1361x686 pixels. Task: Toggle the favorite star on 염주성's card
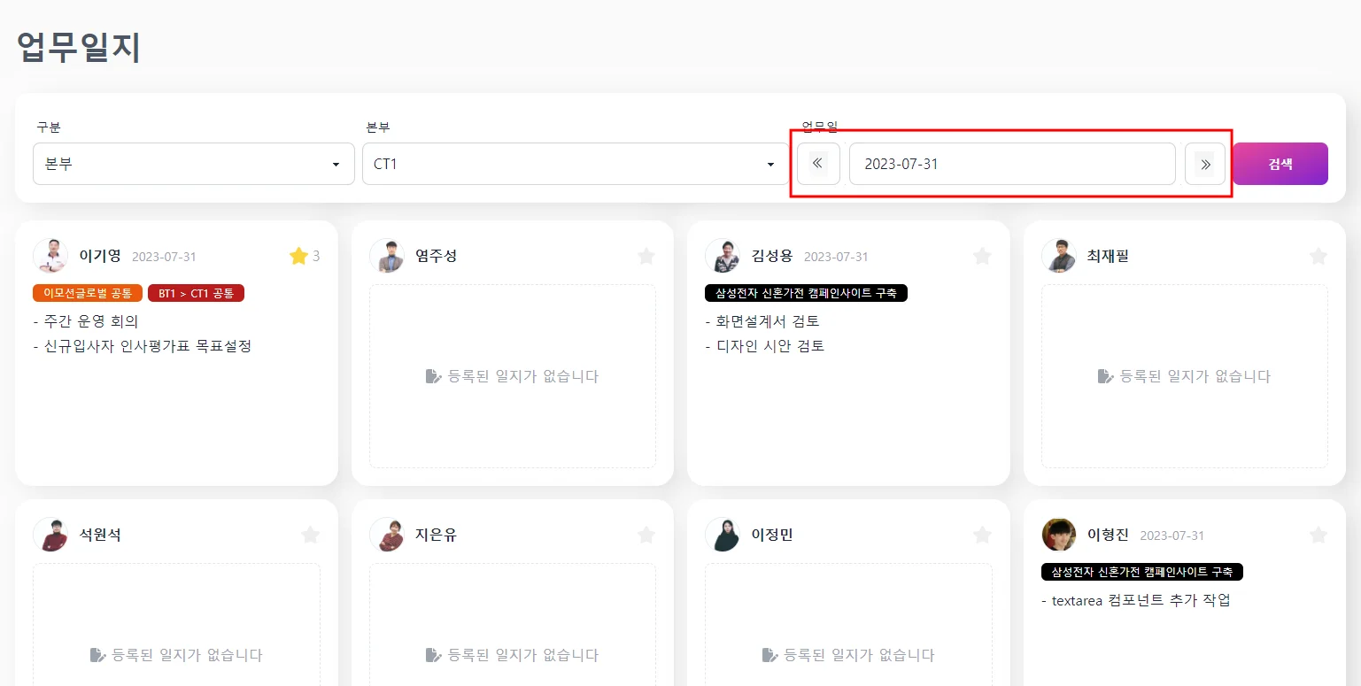pos(646,256)
